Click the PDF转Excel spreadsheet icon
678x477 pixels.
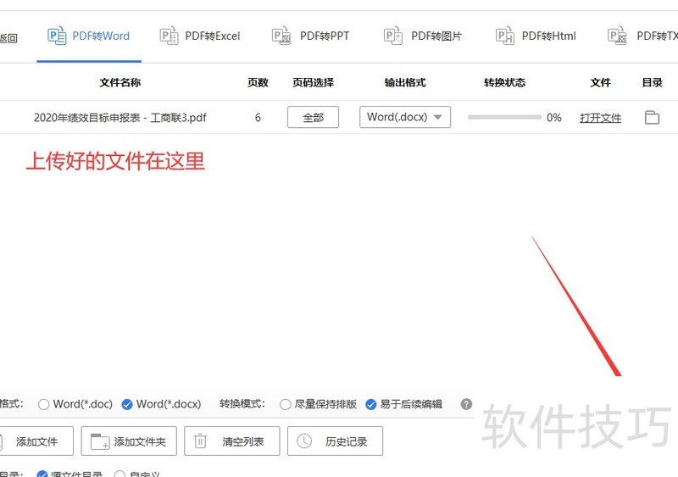pos(169,36)
